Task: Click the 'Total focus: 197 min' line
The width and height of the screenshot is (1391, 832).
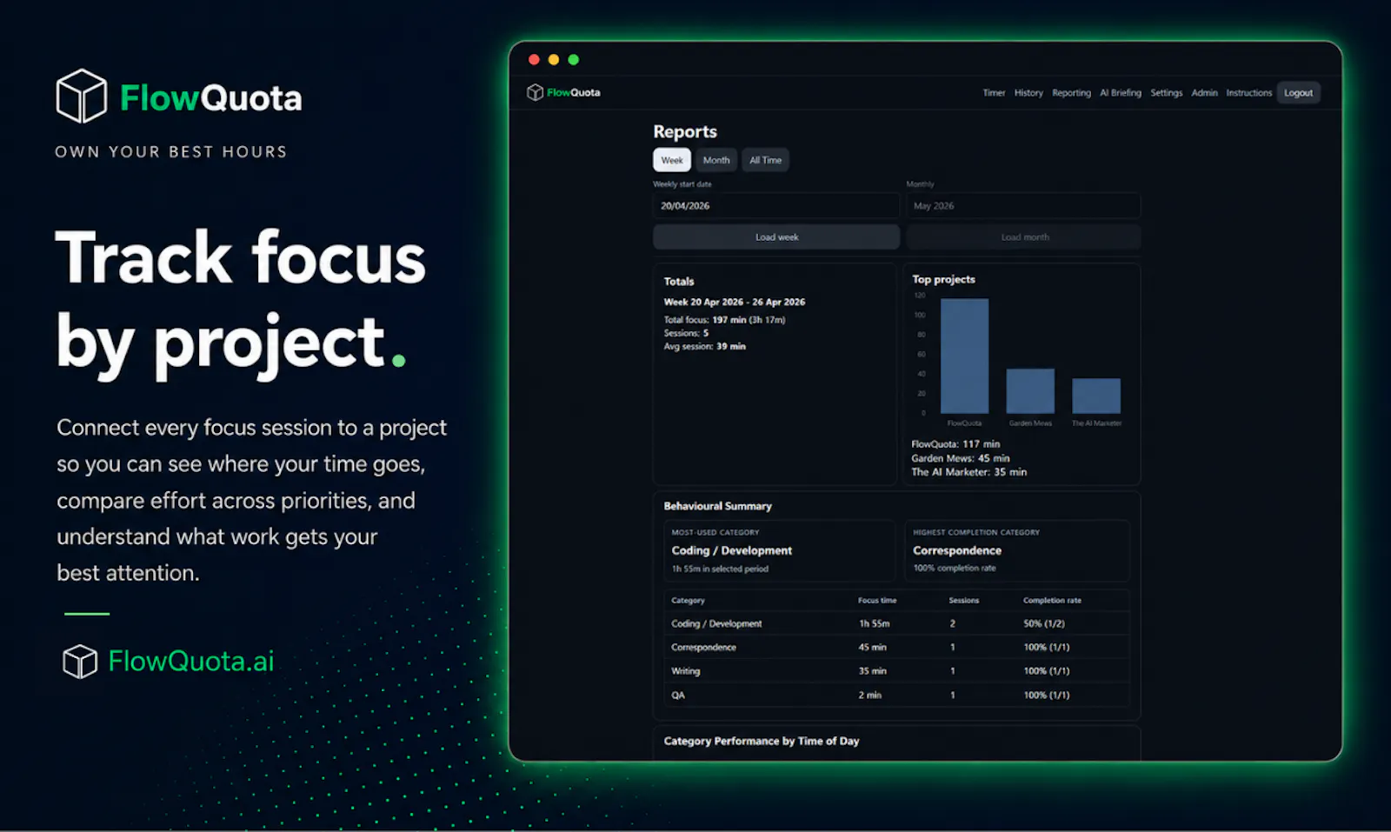Action: [x=725, y=320]
